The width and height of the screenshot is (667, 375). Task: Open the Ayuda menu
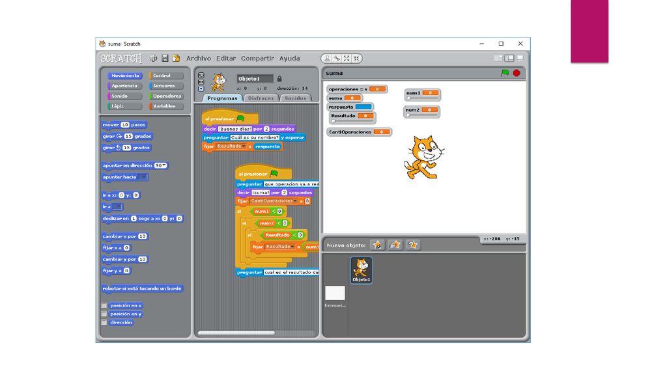(x=290, y=58)
